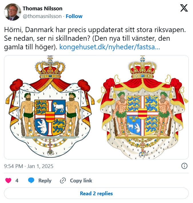The width and height of the screenshot is (193, 203).
Task: Click the X logo icon
Action: pyautogui.click(x=184, y=8)
